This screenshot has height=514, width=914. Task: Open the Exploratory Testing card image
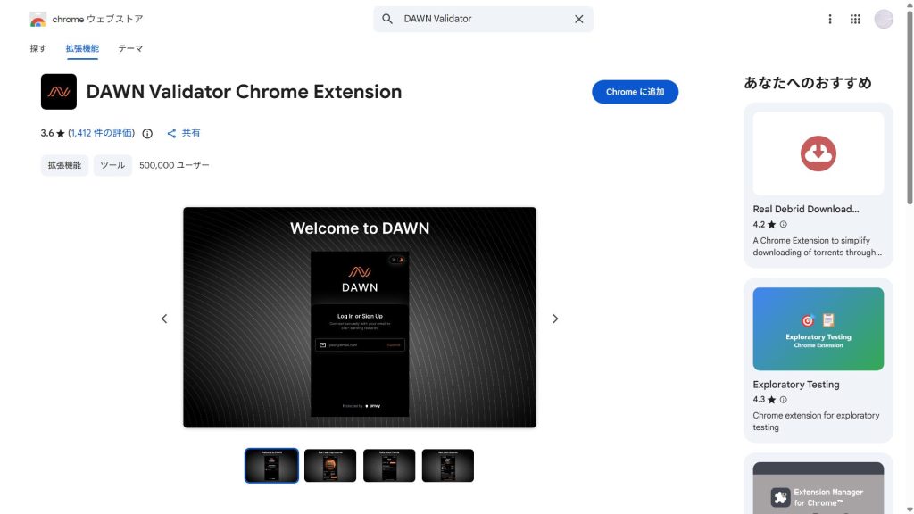coord(818,328)
